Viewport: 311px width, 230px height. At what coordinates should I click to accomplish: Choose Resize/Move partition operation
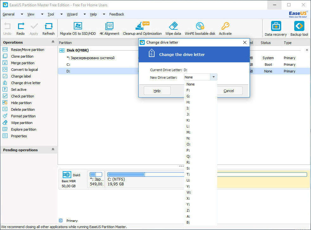(x=28, y=50)
